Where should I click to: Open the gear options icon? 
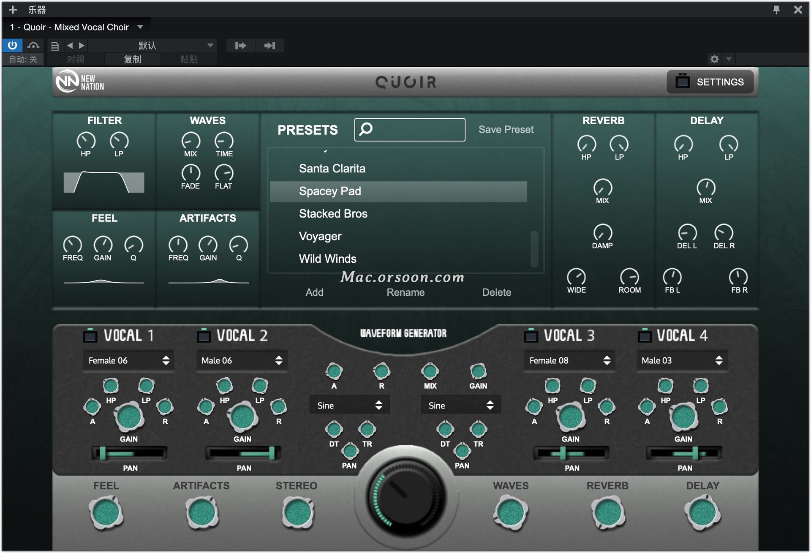(714, 59)
